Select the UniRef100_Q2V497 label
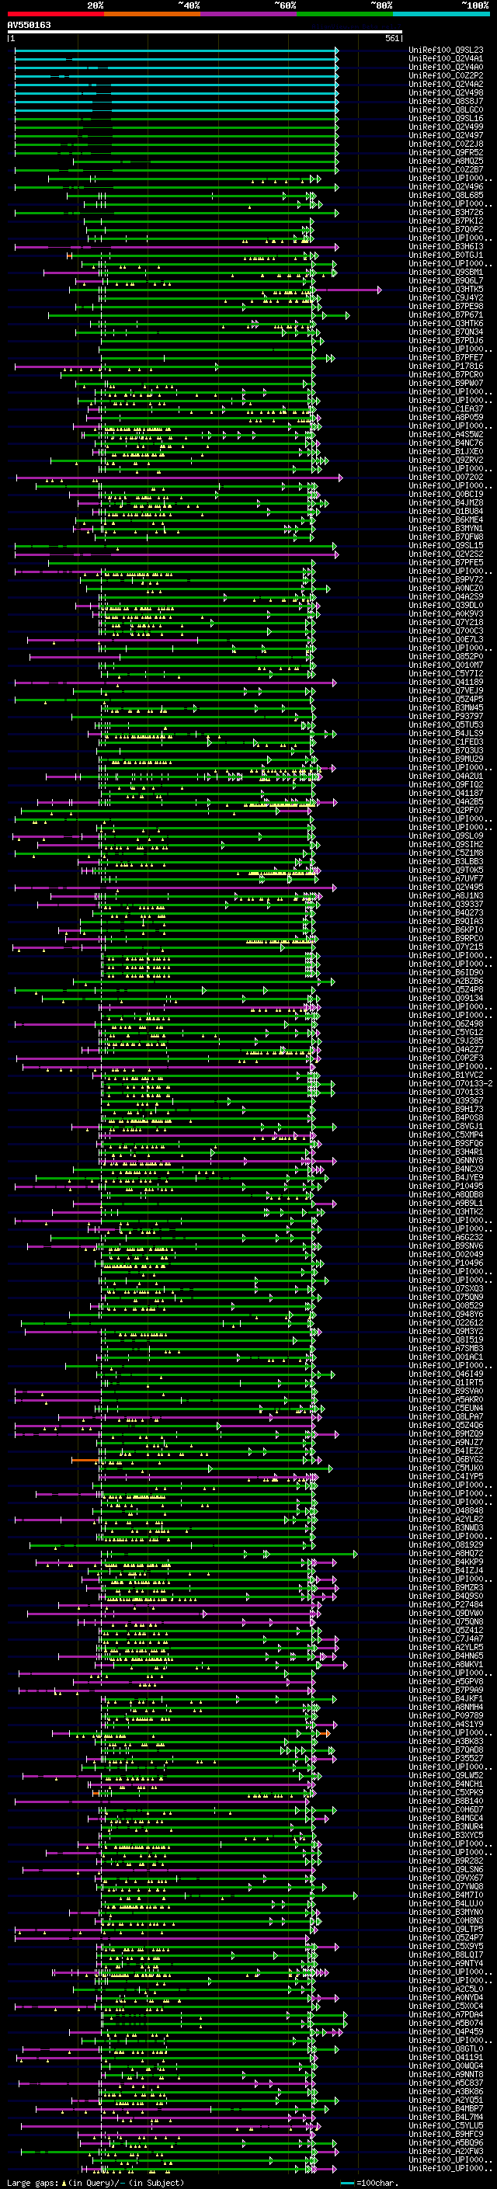Image resolution: width=497 pixels, height=2189 pixels. click(446, 135)
